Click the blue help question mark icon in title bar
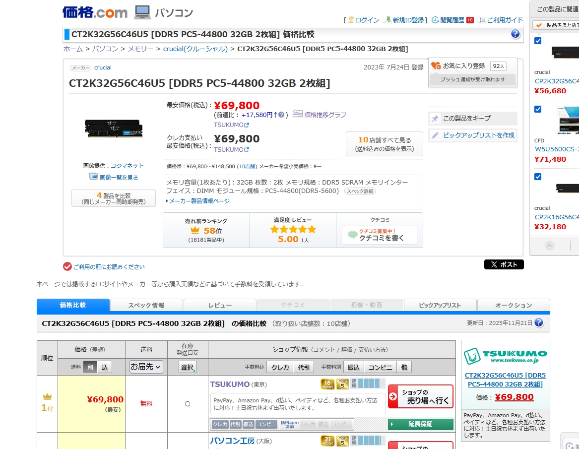This screenshot has height=449, width=579. click(x=515, y=34)
